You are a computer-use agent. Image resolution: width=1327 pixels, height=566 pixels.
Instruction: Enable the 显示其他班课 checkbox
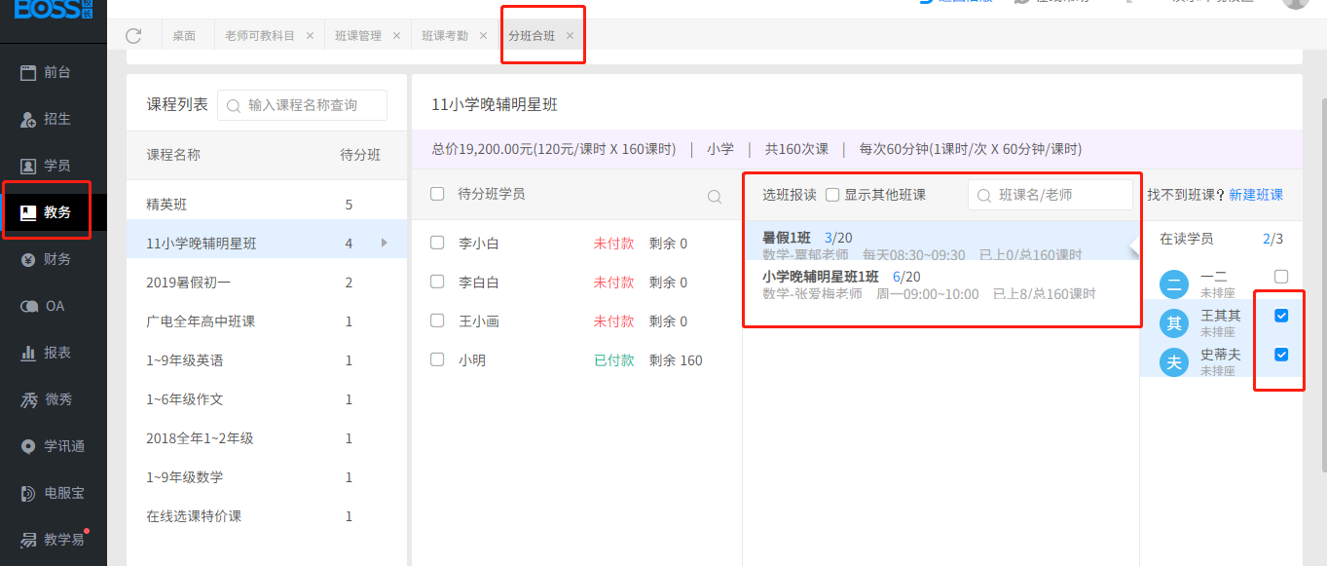coord(832,195)
